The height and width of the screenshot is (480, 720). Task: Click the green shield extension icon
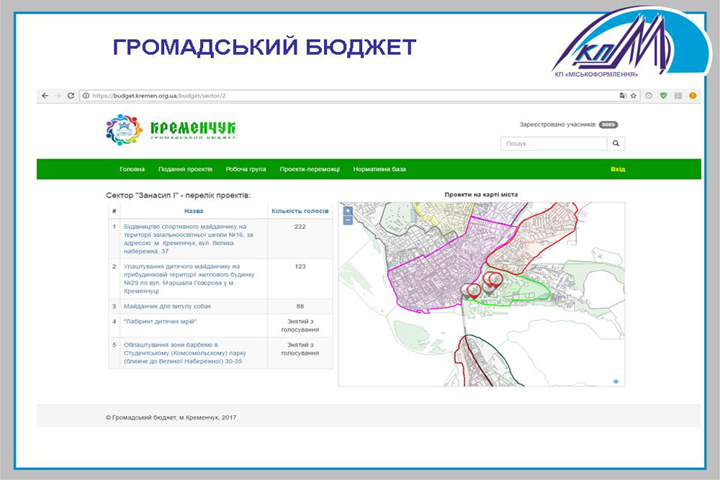(663, 95)
